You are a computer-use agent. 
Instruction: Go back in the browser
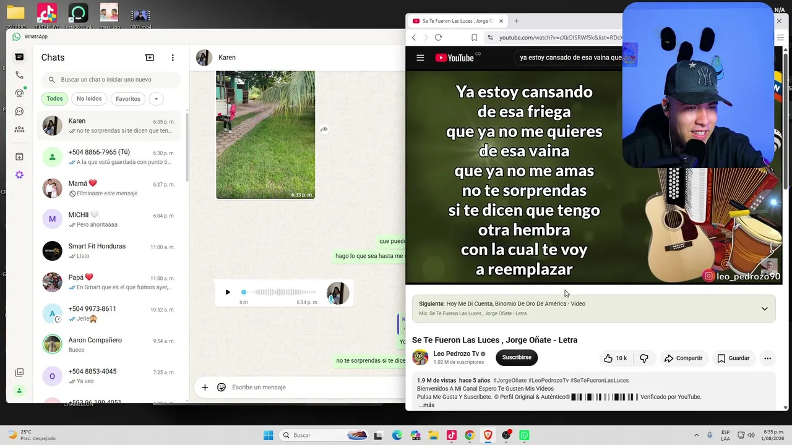click(414, 38)
